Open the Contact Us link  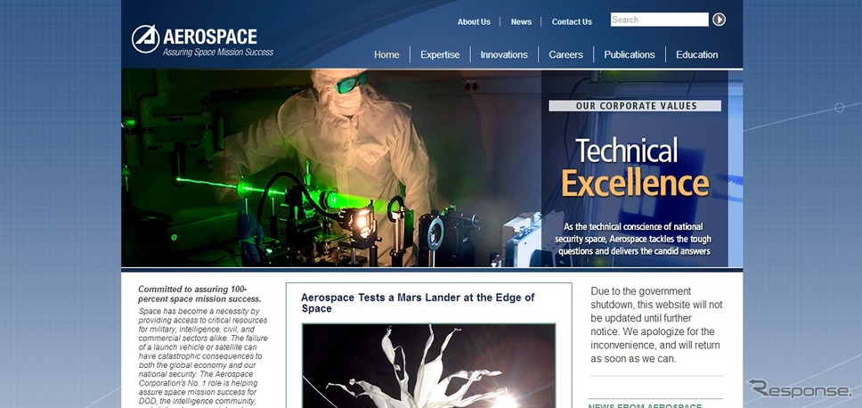tap(572, 22)
